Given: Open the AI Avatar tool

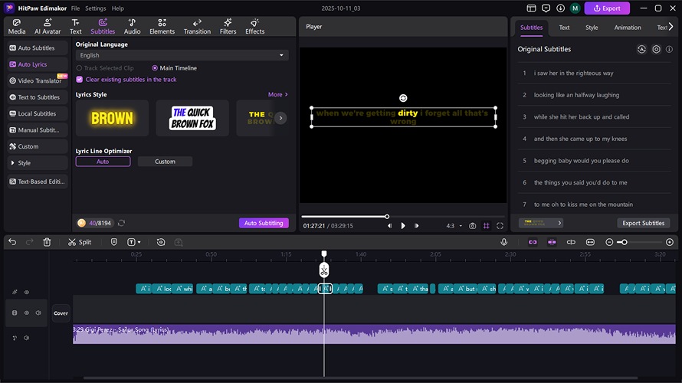Looking at the screenshot, I should coord(48,27).
